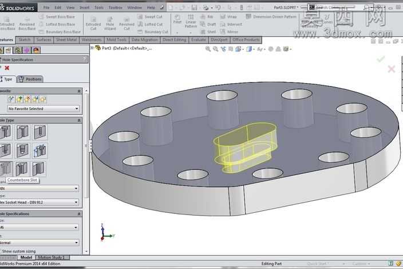Collapse the Hole Type section chevron

click(x=79, y=120)
